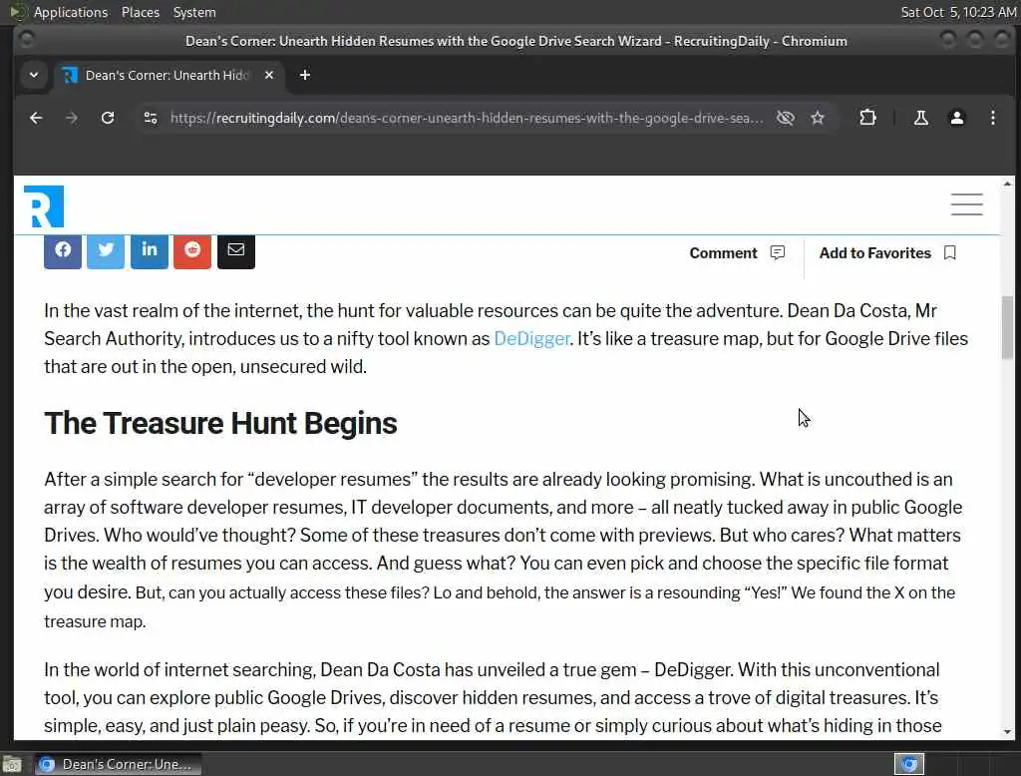The width and height of the screenshot is (1021, 776).
Task: Click the clock showing Sat Oct 5
Action: (x=958, y=12)
